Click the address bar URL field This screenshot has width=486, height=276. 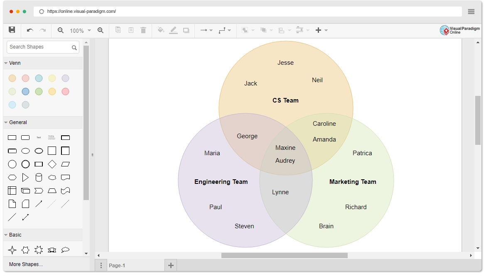point(247,12)
